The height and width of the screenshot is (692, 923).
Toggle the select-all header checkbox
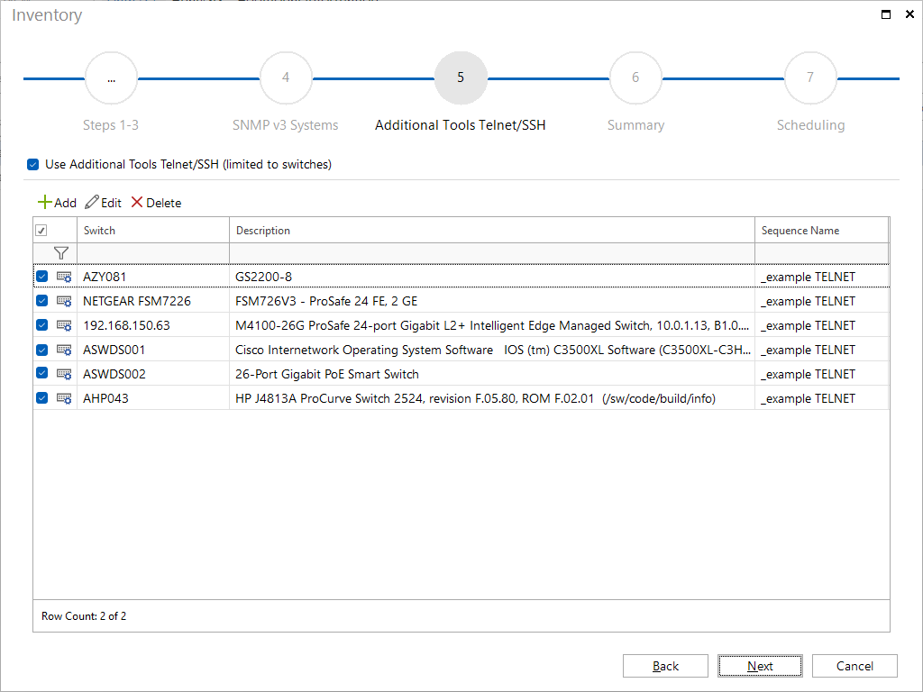click(x=41, y=231)
